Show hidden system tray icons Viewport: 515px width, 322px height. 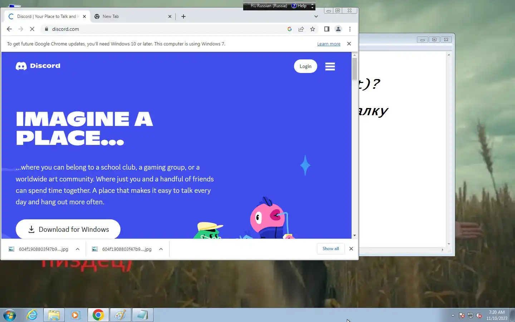point(453,315)
